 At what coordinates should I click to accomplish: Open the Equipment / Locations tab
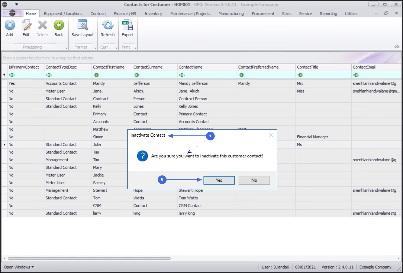(x=63, y=14)
